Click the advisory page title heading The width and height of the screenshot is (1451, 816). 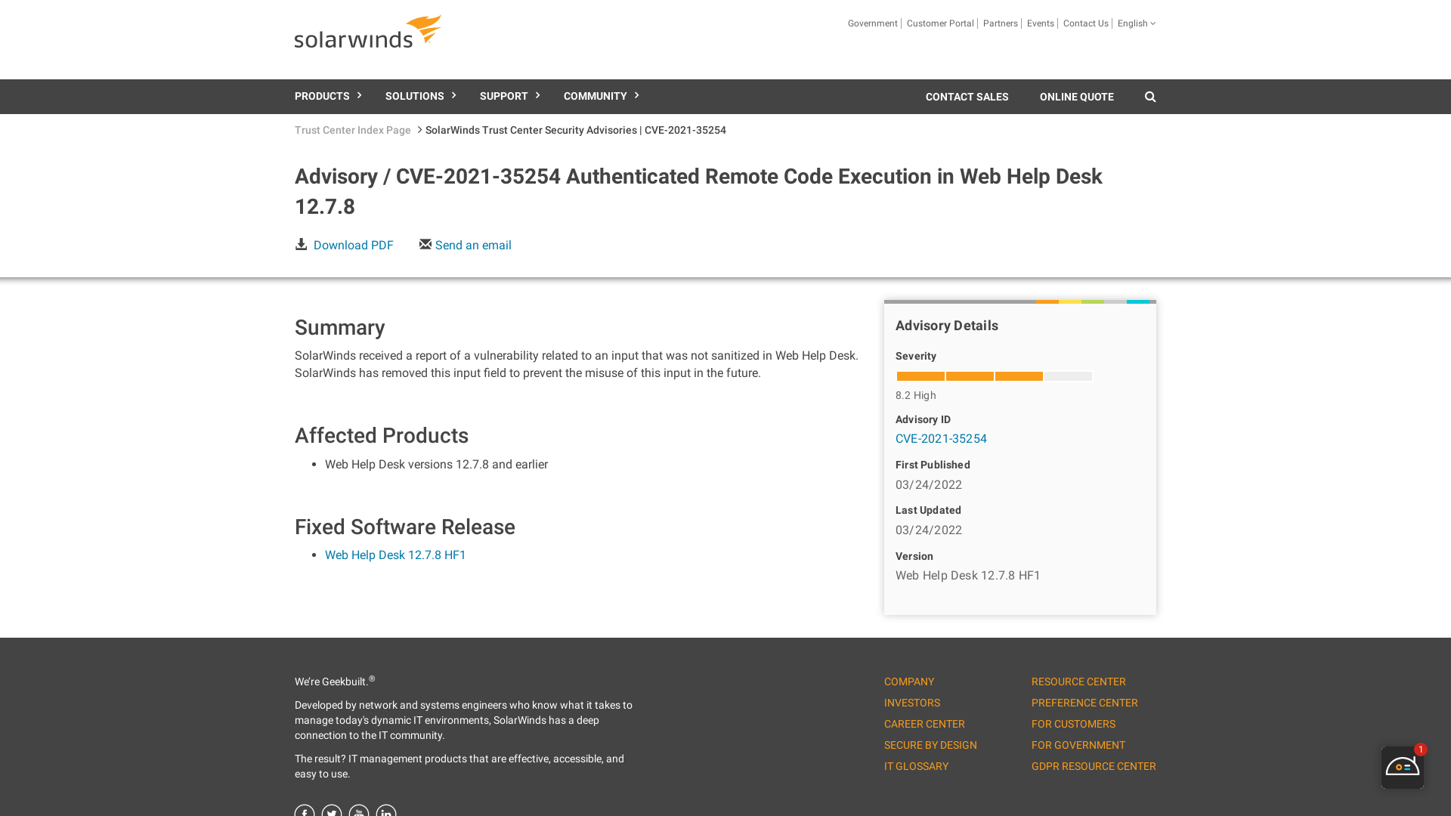coord(698,191)
